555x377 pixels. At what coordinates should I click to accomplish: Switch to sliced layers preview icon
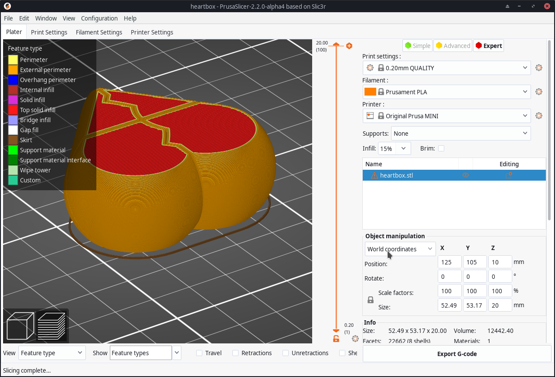tap(51, 326)
